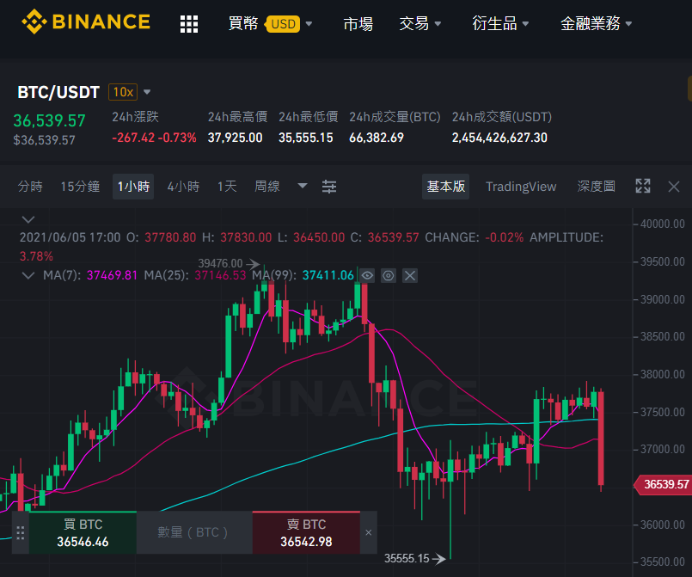This screenshot has width=692, height=577.
Task: Click the 10x leverage badge
Action: pyautogui.click(x=123, y=92)
